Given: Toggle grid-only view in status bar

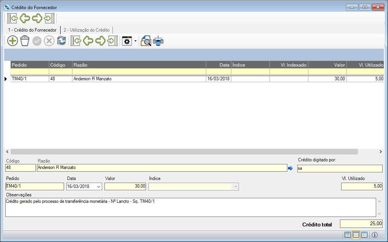Looking at the screenshot, I should pos(348,235).
